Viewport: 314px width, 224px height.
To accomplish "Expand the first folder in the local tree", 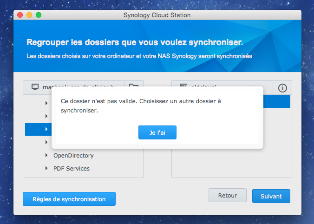I will [46, 103].
